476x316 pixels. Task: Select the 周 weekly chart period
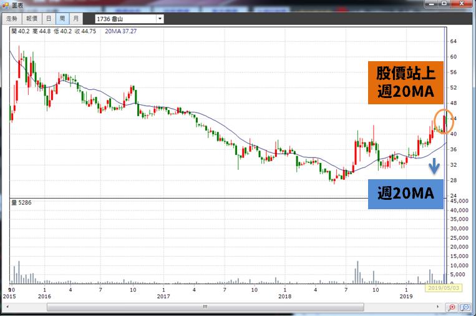(62, 19)
